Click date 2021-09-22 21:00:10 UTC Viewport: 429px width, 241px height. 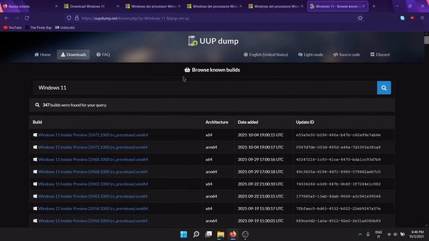coord(261,184)
